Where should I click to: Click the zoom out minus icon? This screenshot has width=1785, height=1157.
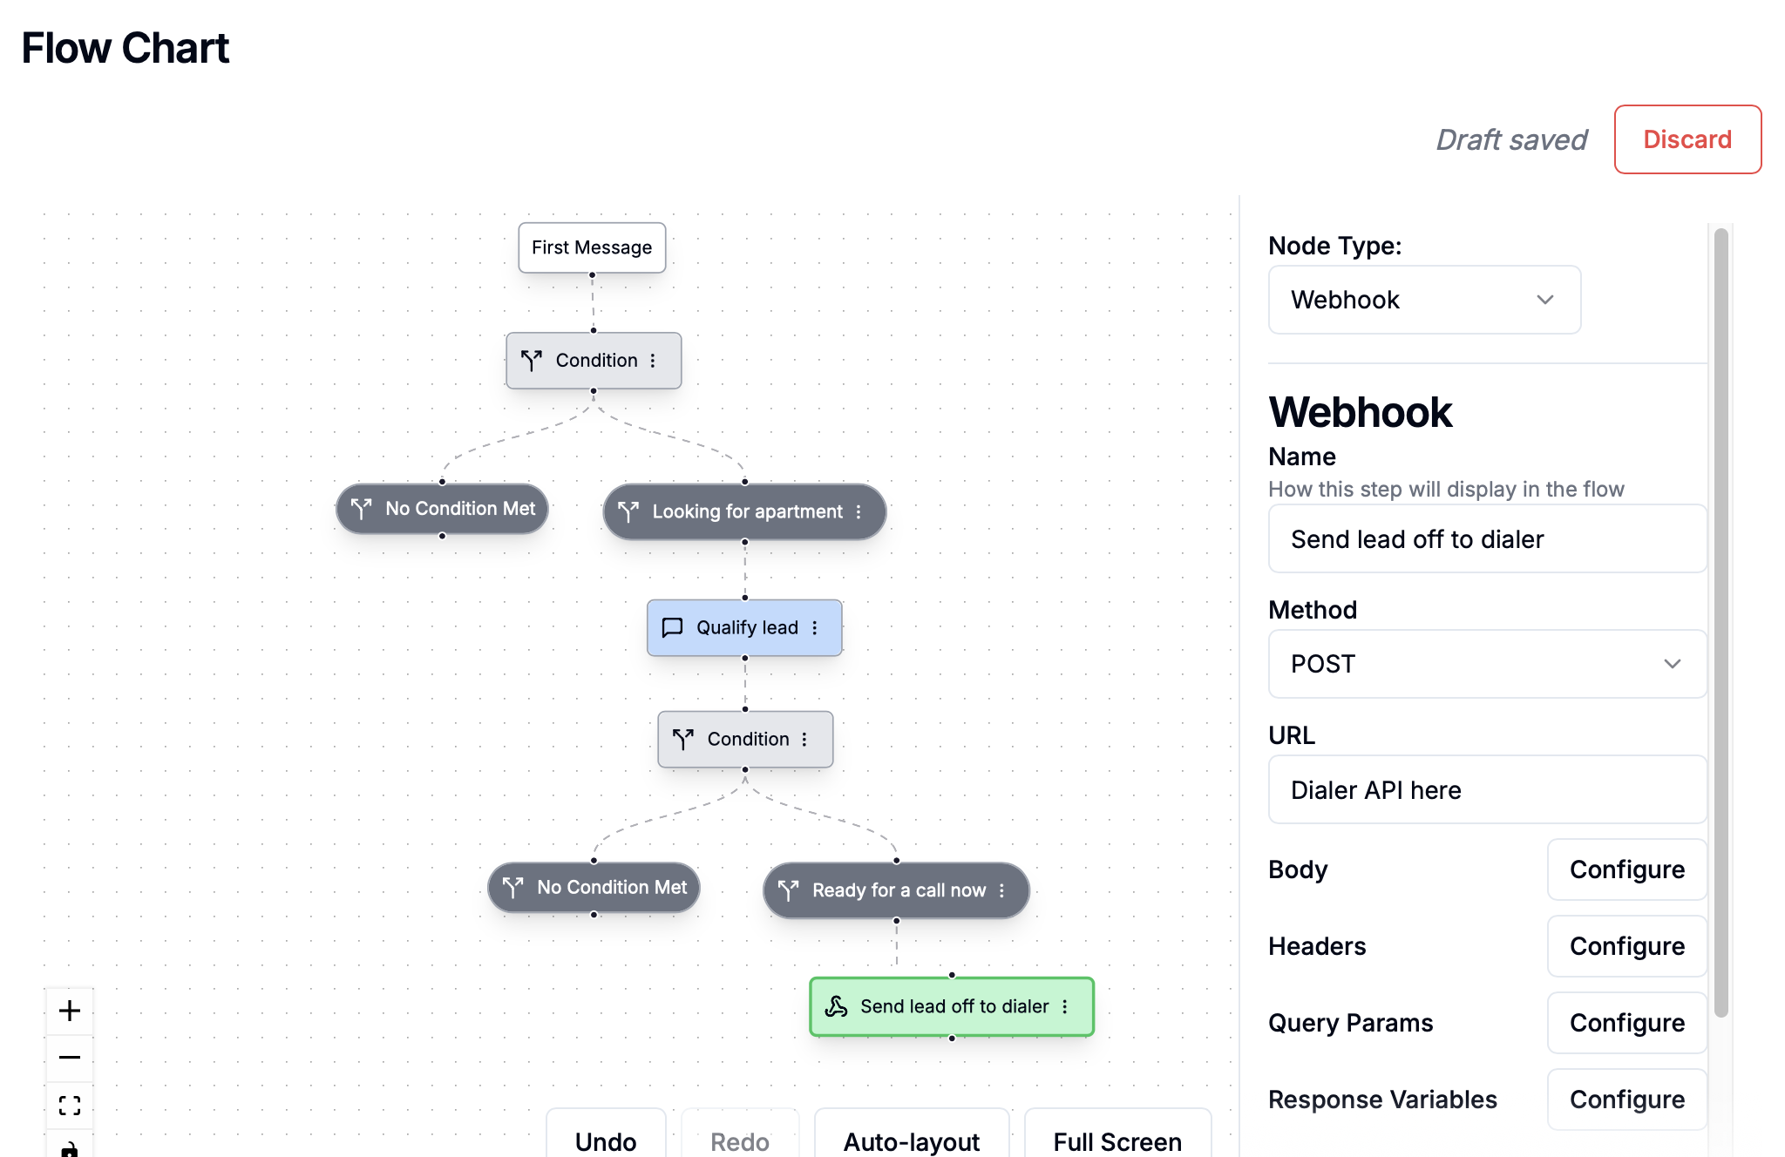point(70,1058)
